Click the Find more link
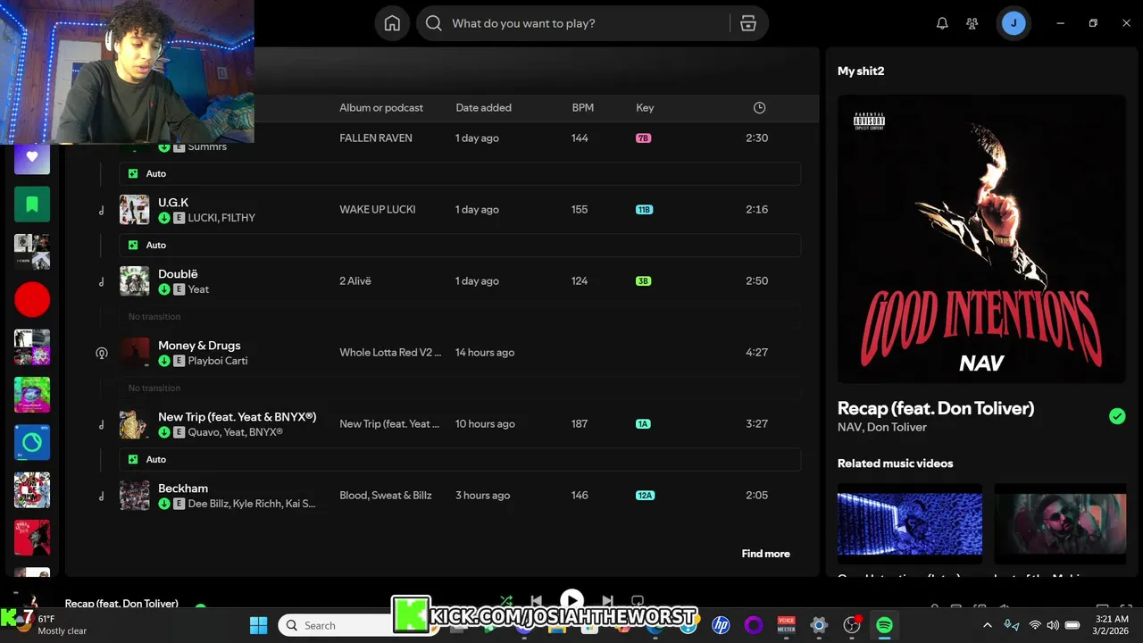Image resolution: width=1143 pixels, height=643 pixels. [765, 554]
